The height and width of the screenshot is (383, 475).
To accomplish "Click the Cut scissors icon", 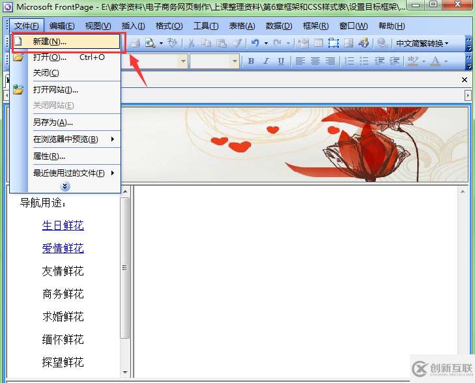I will tap(191, 43).
